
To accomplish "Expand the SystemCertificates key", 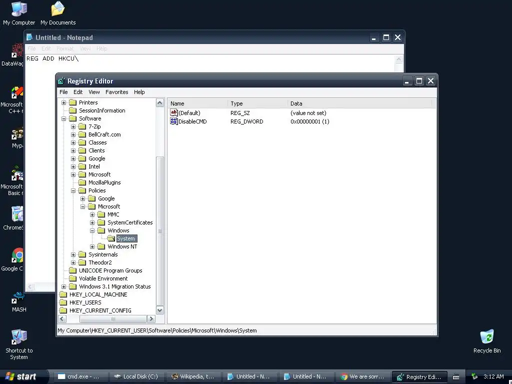I will (x=92, y=222).
